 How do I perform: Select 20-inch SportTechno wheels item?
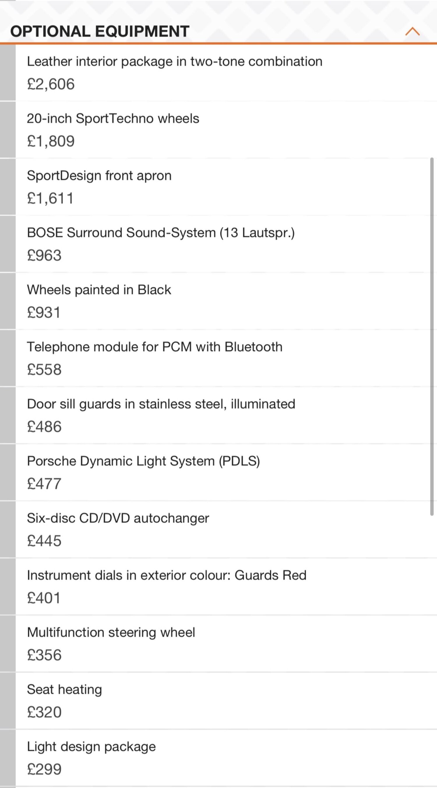point(226,130)
